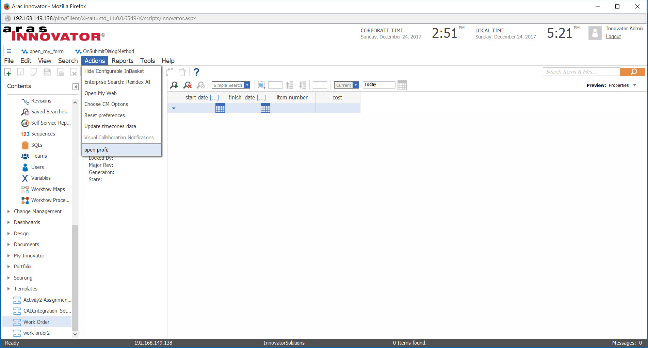The width and height of the screenshot is (648, 348).
Task: Click the Delete item toolbar icon
Action: tap(74, 72)
